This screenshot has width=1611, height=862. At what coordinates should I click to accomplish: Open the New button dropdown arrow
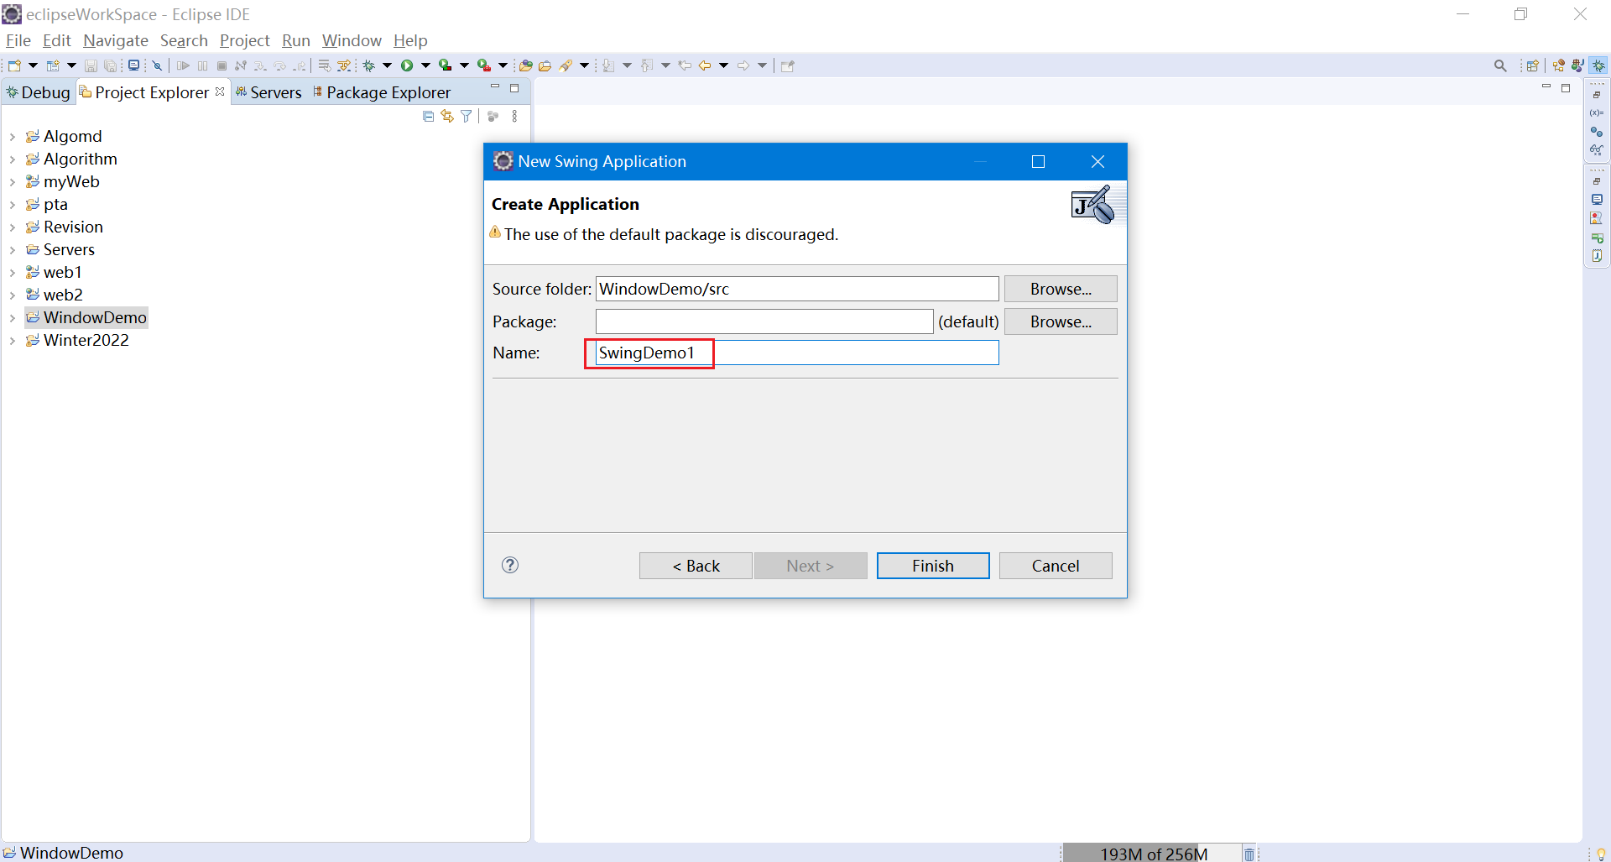click(x=33, y=65)
